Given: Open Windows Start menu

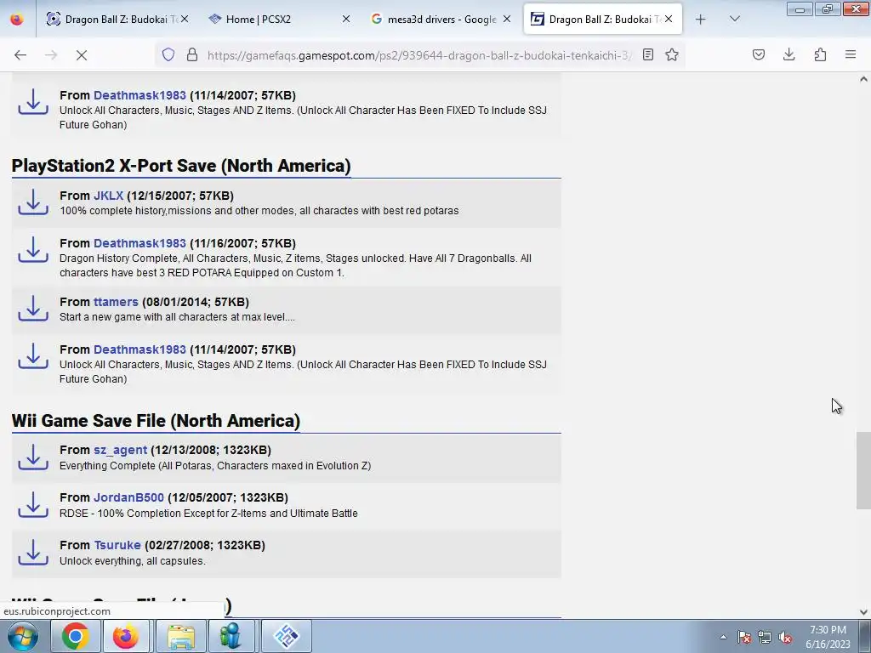Looking at the screenshot, I should 23,636.
